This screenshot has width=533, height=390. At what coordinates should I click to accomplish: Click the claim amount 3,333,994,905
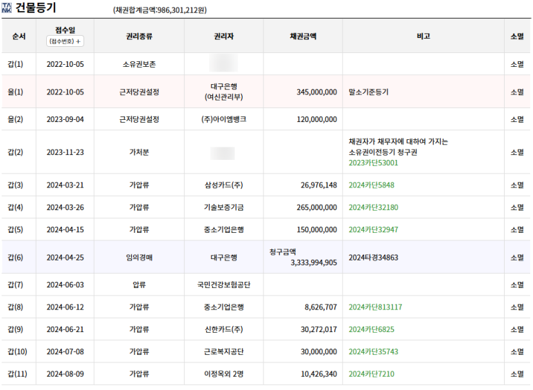click(314, 263)
